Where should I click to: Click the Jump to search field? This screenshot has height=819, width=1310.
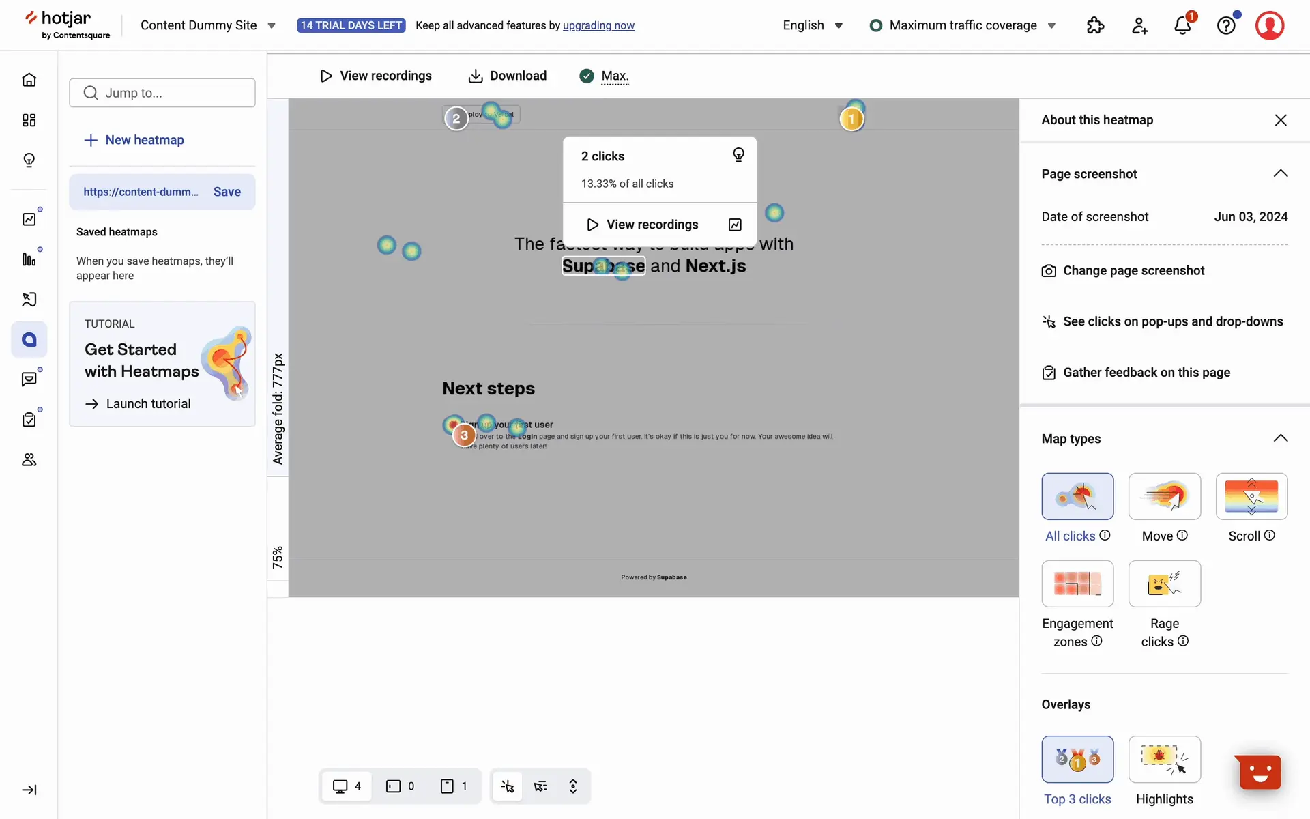point(162,93)
